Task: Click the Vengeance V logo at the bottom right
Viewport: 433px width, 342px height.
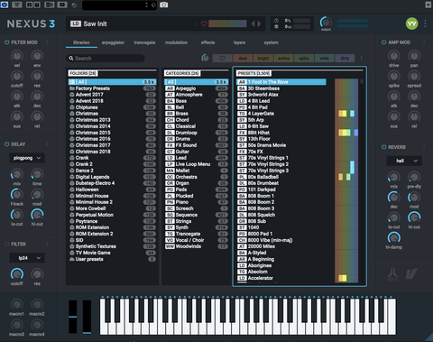Action: coord(411,273)
